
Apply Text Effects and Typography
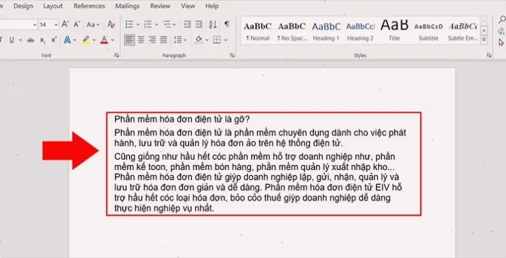[67, 40]
